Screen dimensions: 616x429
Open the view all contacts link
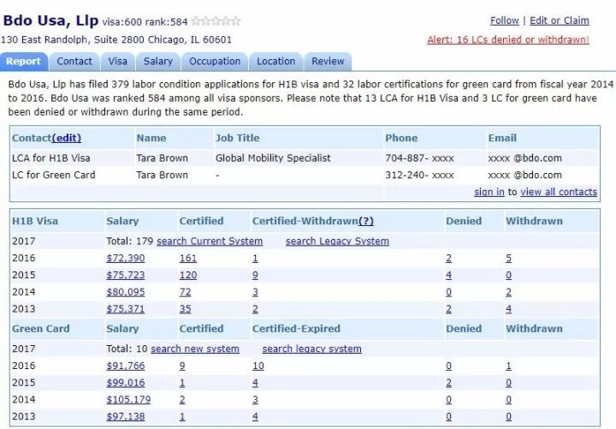click(559, 192)
